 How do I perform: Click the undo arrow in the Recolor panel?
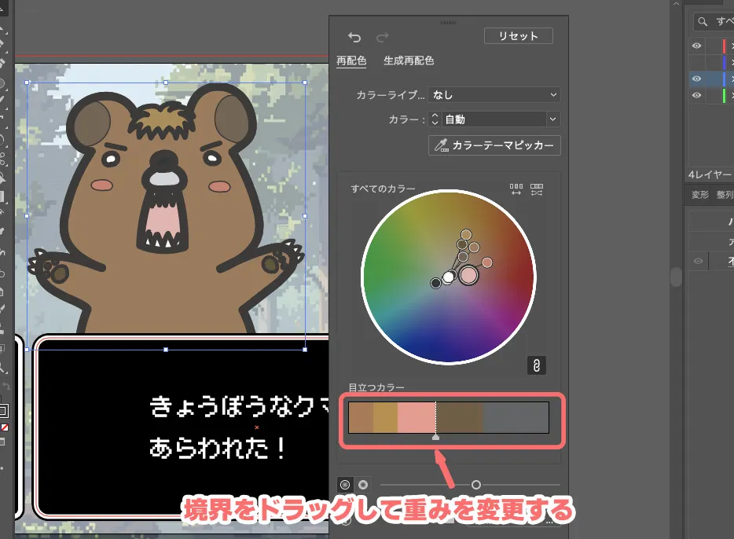coord(354,37)
